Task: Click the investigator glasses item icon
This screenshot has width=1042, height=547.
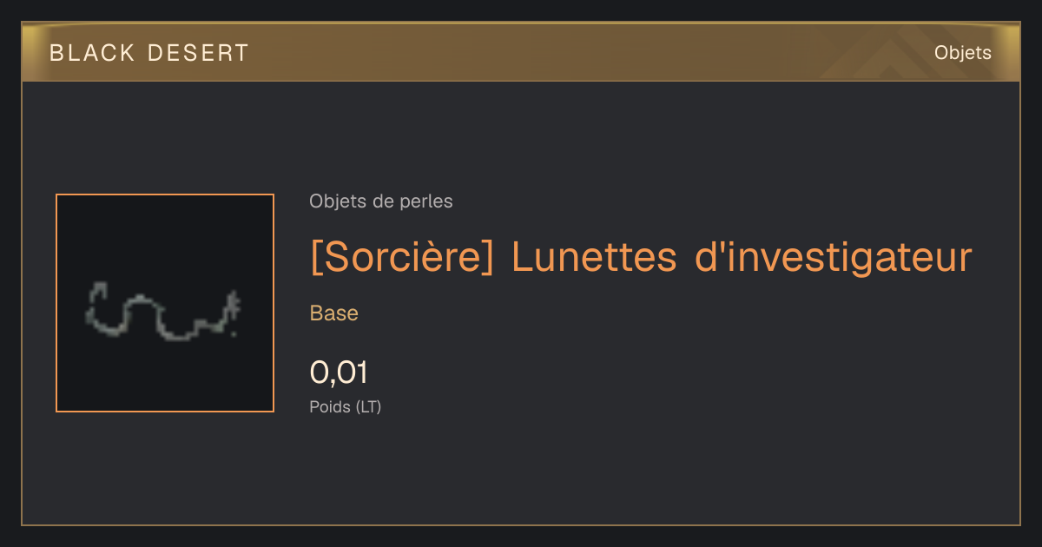Action: pos(163,310)
